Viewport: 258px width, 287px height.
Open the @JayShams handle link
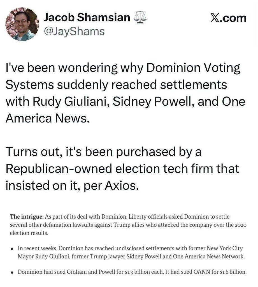coord(74,31)
